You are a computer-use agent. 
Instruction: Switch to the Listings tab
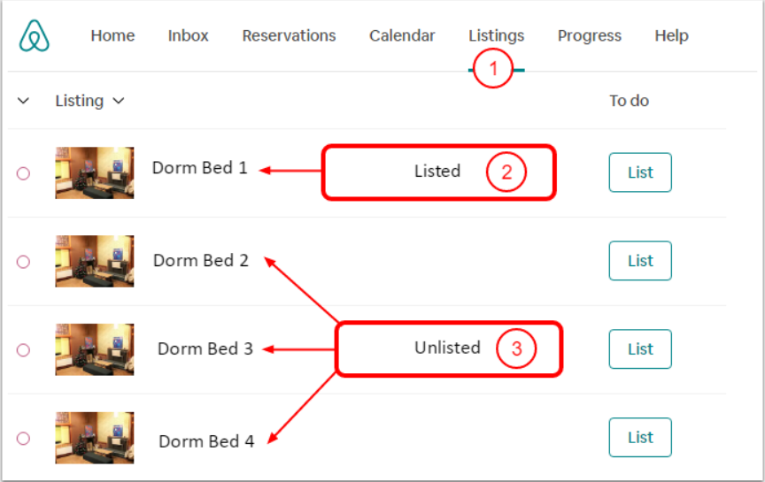click(x=496, y=36)
